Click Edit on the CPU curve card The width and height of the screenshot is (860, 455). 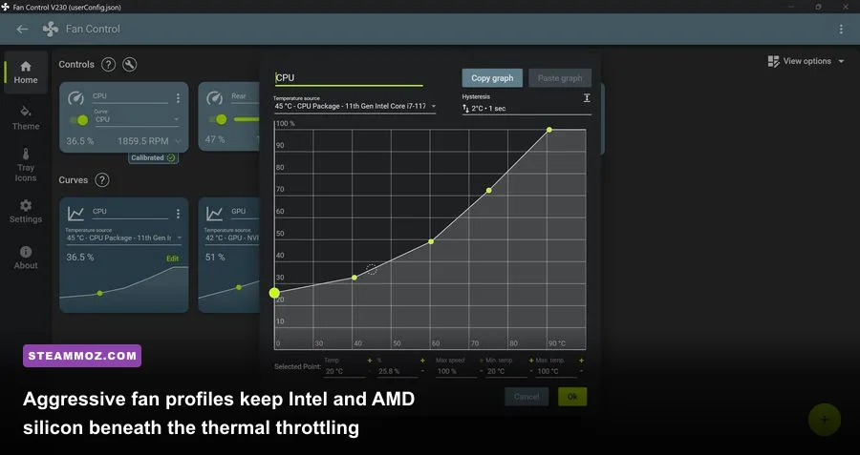point(173,259)
